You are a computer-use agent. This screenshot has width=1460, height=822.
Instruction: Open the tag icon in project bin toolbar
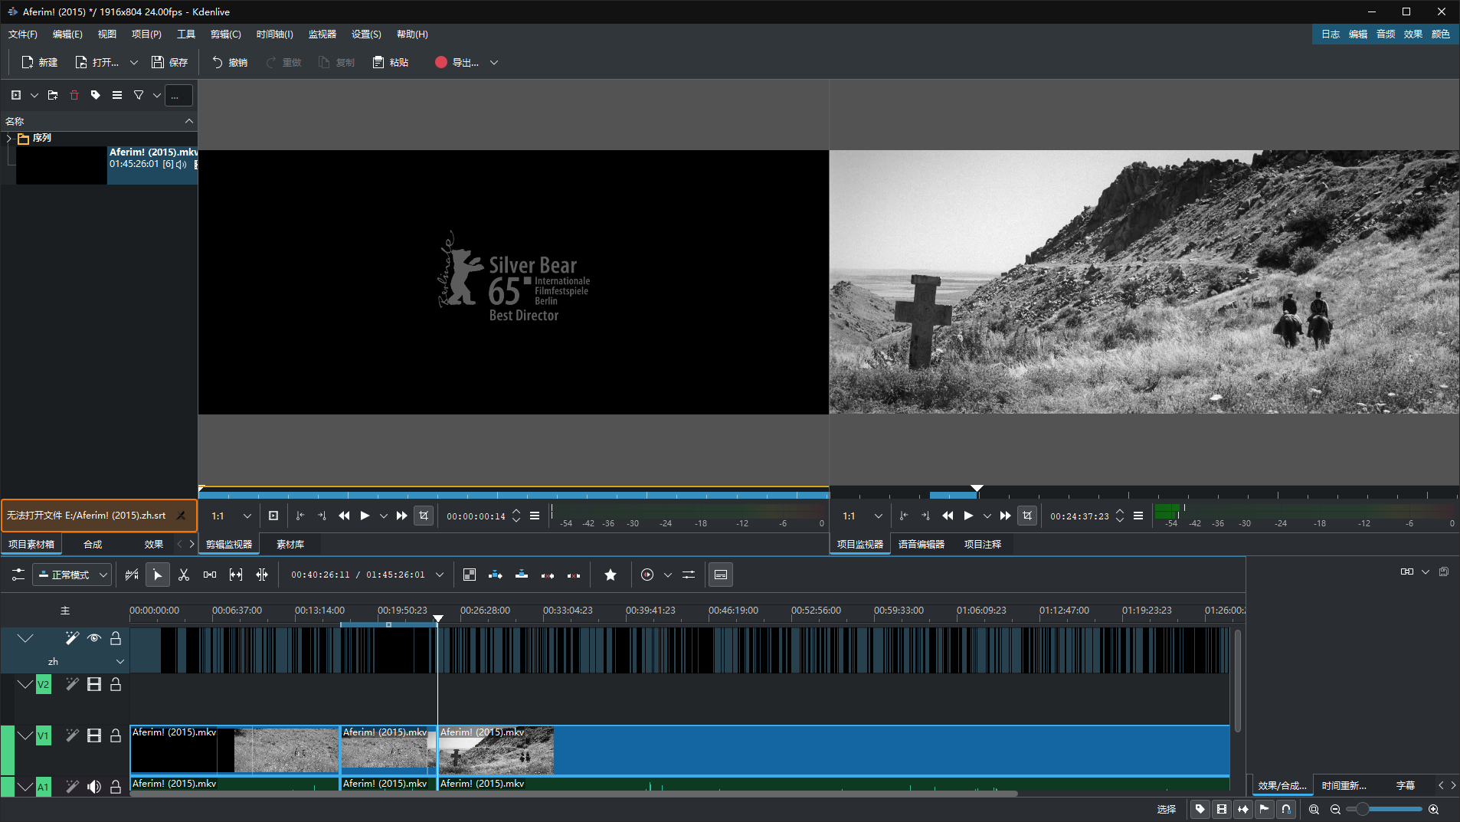point(96,95)
